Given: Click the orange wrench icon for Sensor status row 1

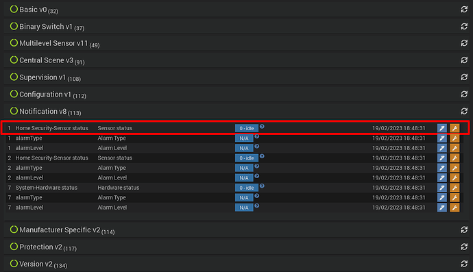Looking at the screenshot, I should click(x=454, y=128).
